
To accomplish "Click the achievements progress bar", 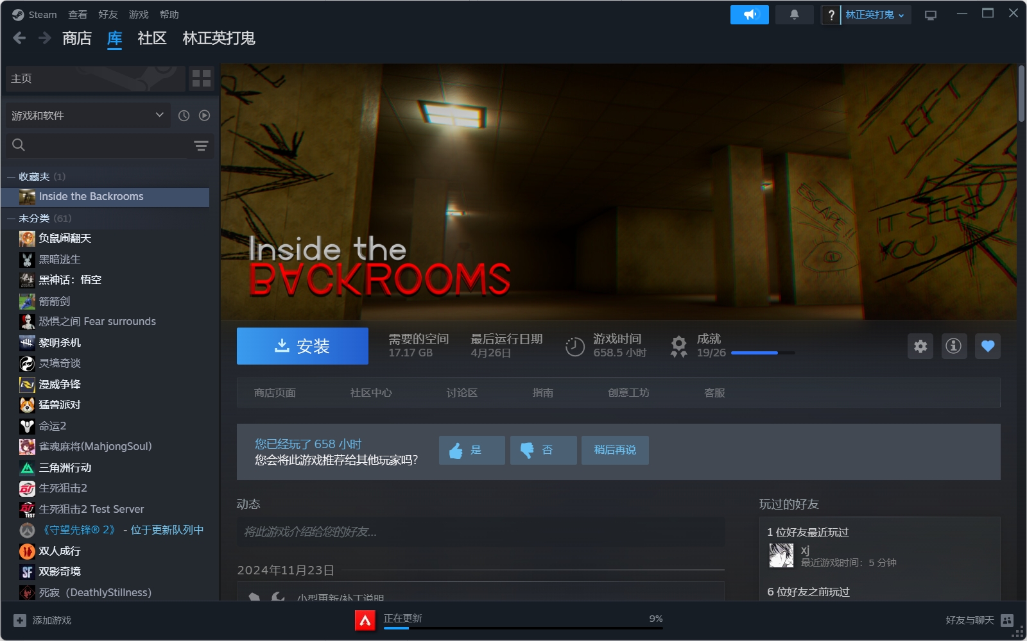I will tap(763, 353).
